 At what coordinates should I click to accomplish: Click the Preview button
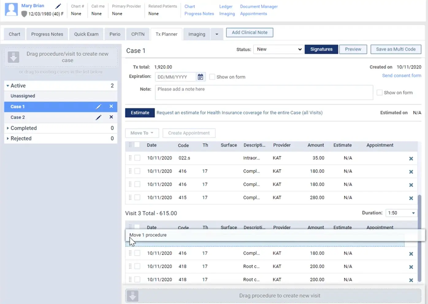click(x=353, y=49)
